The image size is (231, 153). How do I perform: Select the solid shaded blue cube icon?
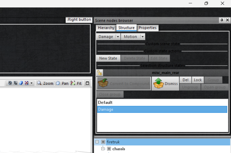coord(21,83)
